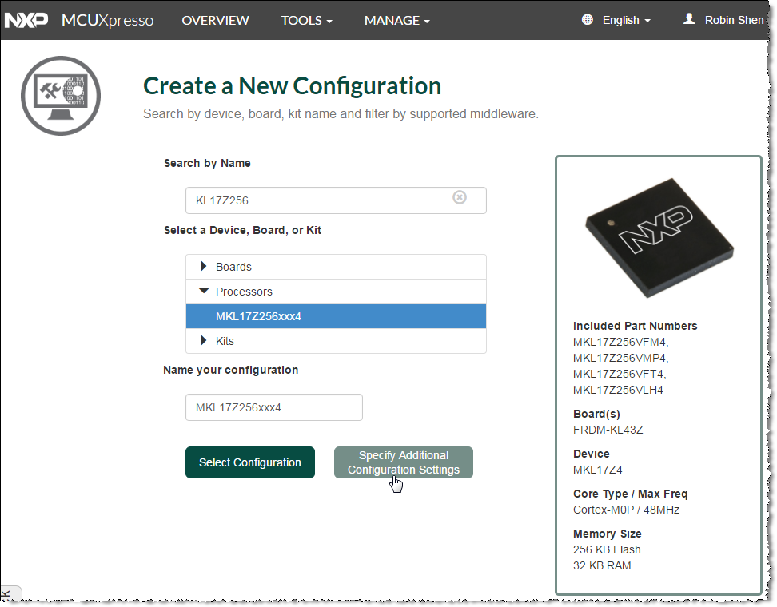Clear the search field with the X icon
Image resolution: width=777 pixels, height=607 pixels.
coord(460,197)
